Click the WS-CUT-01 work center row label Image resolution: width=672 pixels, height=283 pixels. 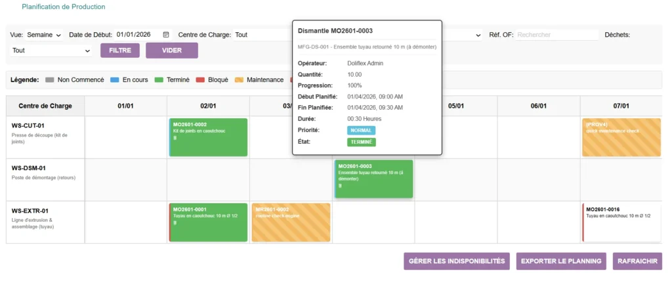(x=28, y=125)
